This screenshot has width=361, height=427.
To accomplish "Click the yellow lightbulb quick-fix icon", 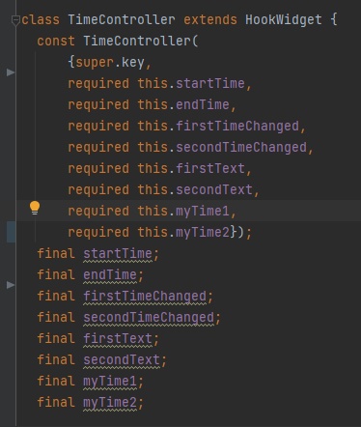I will point(35,208).
